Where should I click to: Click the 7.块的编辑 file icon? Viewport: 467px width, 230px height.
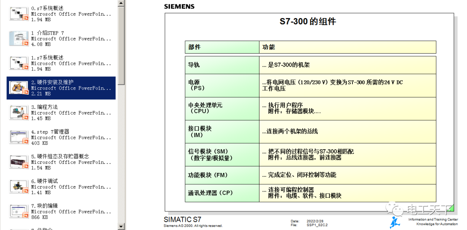19,212
